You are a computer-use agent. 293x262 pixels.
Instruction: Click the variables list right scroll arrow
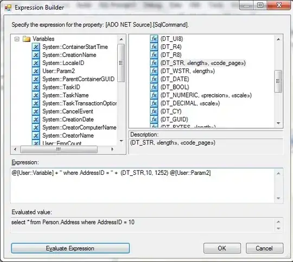pyautogui.click(x=112, y=149)
